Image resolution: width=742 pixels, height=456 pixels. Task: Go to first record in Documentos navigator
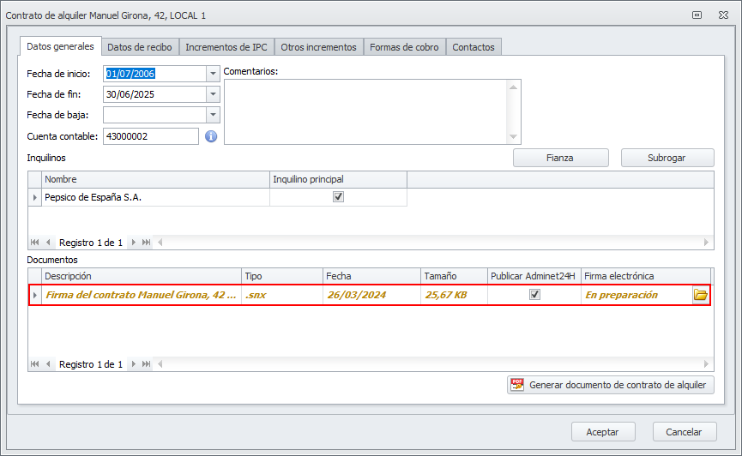[34, 363]
